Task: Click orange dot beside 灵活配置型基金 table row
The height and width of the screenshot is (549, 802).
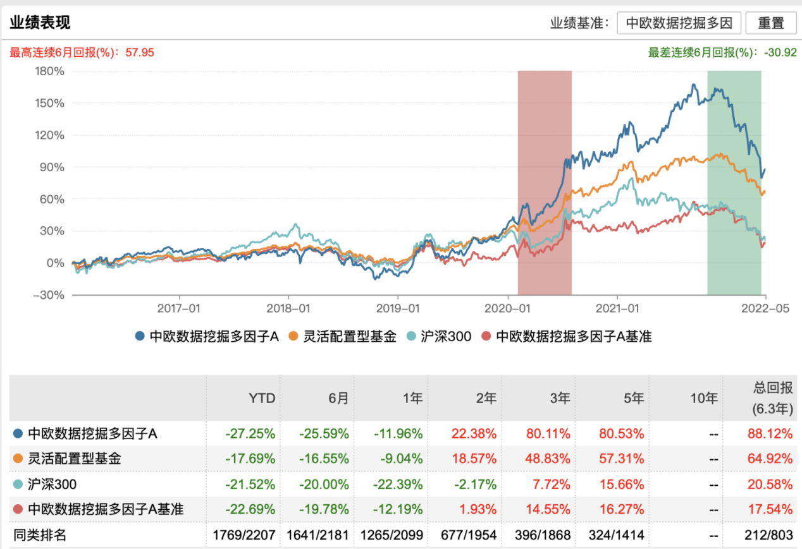Action: [18, 459]
